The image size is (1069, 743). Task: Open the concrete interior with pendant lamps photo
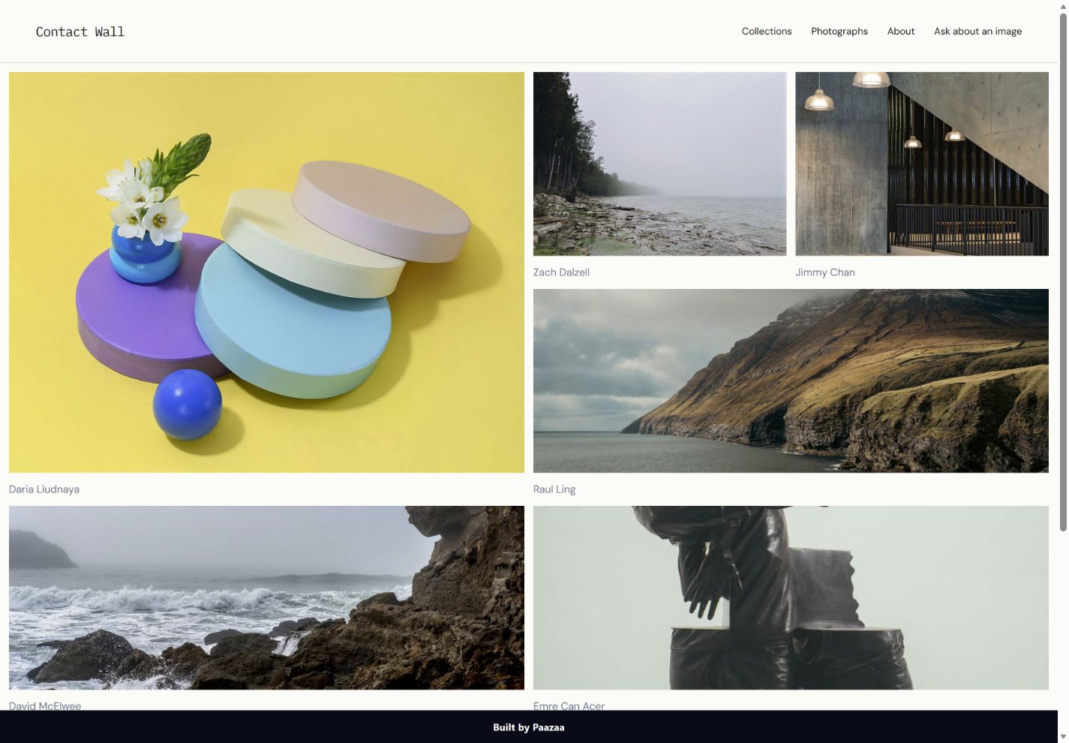[x=922, y=164]
